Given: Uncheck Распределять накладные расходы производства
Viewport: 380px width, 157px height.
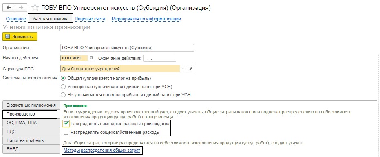Looking at the screenshot, I should (x=66, y=124).
